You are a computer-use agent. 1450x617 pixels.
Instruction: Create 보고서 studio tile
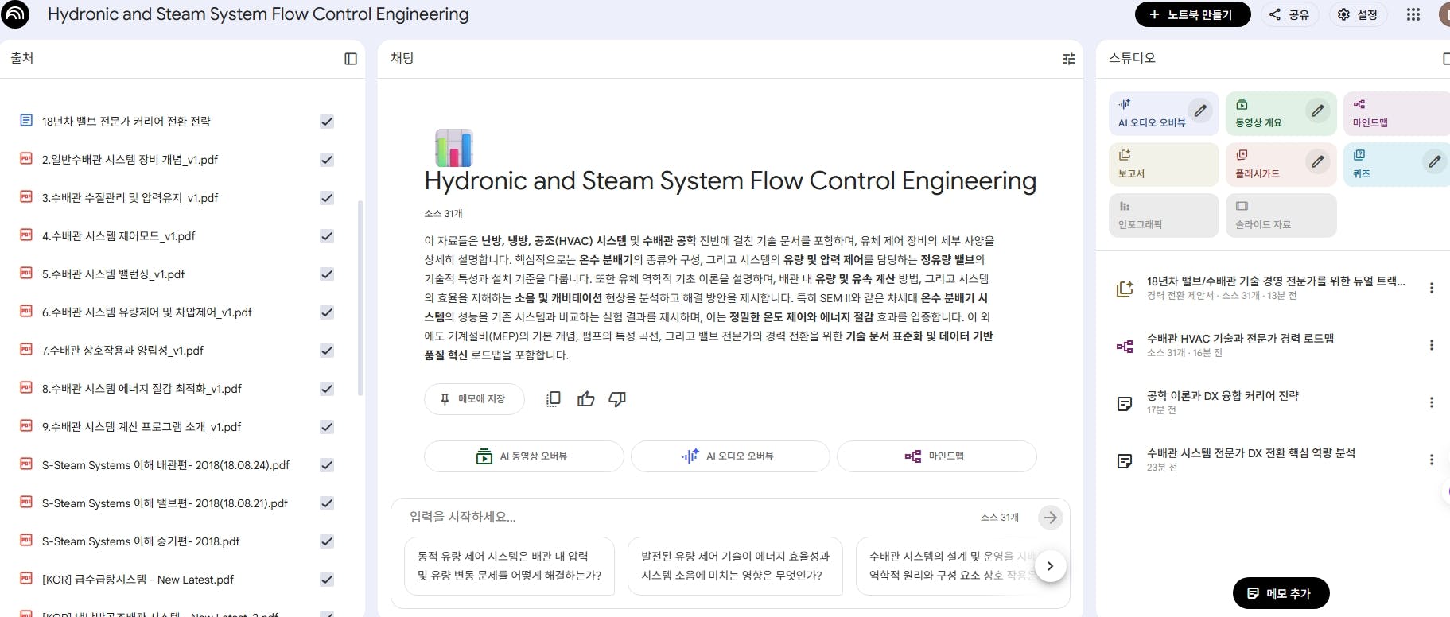(1164, 165)
